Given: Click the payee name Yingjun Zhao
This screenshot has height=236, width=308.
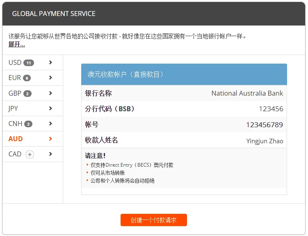Looking at the screenshot, I should click(x=265, y=141).
